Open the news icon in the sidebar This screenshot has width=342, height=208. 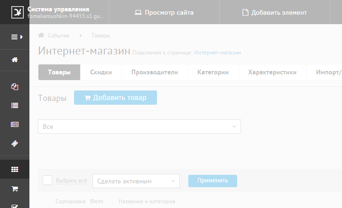coord(15,124)
